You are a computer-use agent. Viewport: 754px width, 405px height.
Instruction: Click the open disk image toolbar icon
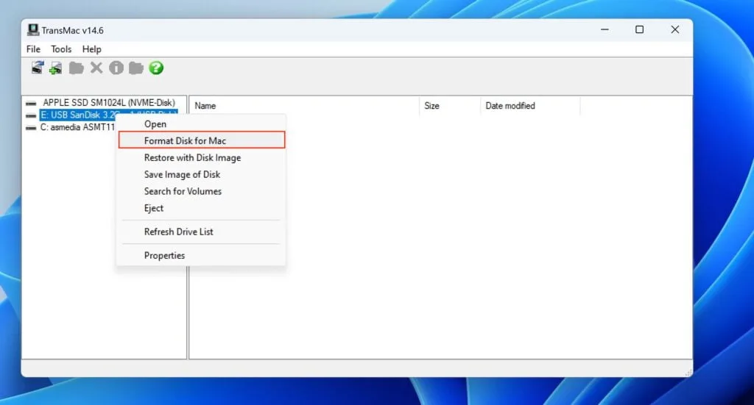click(38, 68)
